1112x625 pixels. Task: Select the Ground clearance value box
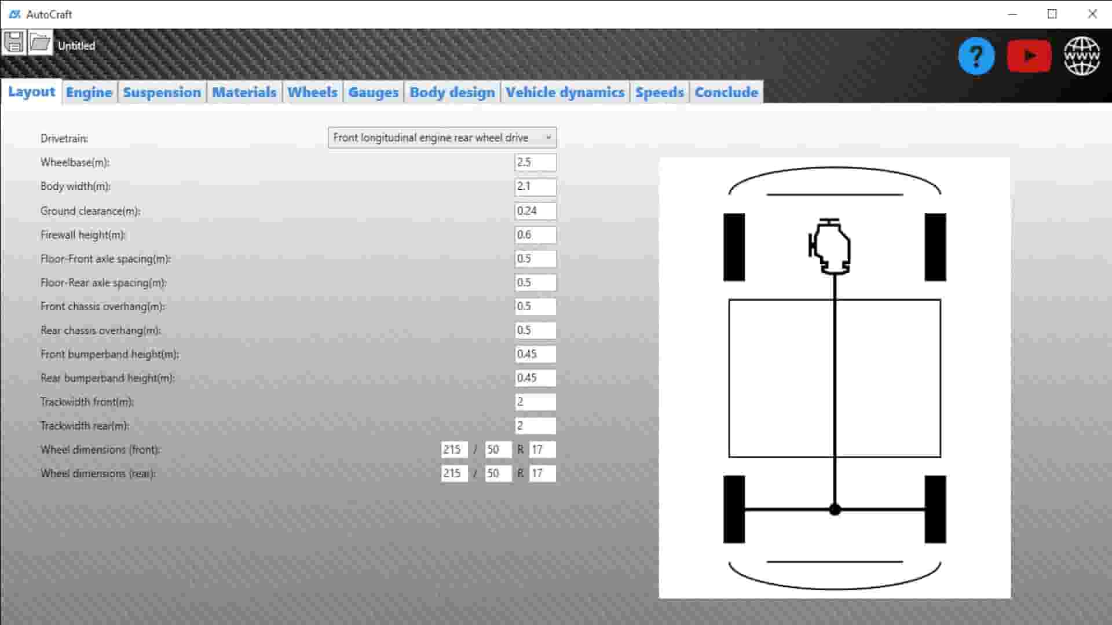535,211
